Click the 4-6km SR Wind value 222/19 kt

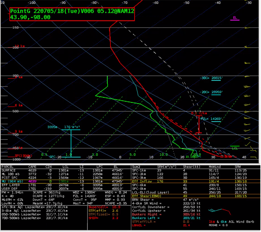pos(191,204)
